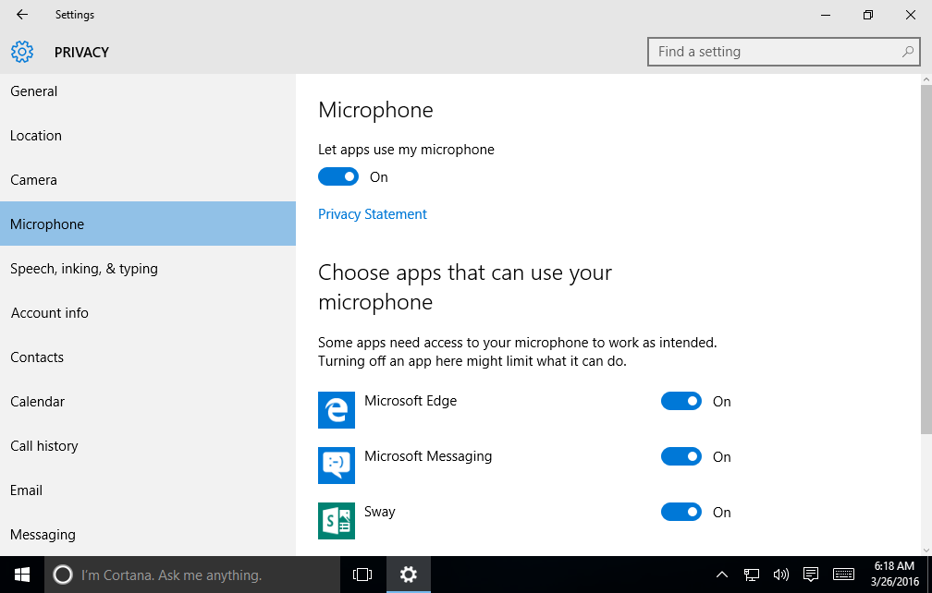Restore down the Settings window
Screen dimensions: 932x593
pos(868,15)
